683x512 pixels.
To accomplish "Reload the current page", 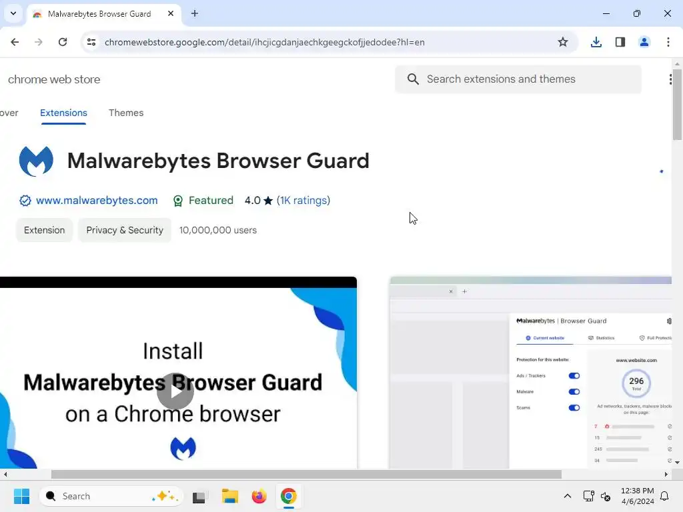I will click(x=63, y=42).
